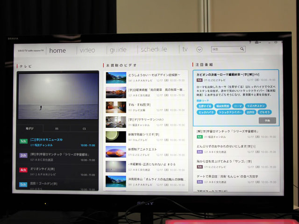Click in the 検索 search field
Screen dimensions: 299x224
pyautogui.click(x=225, y=49)
